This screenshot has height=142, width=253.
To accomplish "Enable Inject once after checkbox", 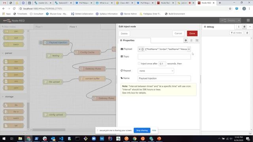I will click(x=139, y=64).
